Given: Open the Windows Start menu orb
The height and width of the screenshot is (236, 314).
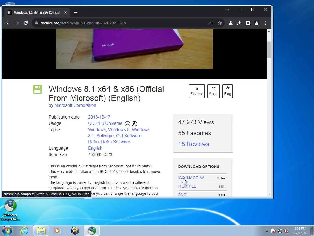Looking at the screenshot, I should coord(7,231).
